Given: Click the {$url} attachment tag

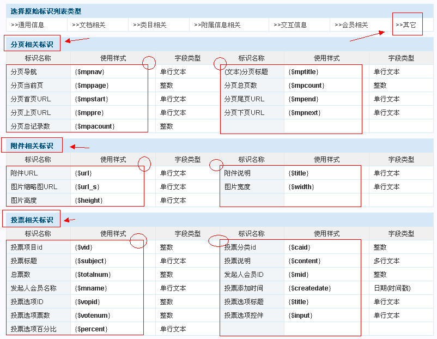Looking at the screenshot, I should tap(83, 173).
